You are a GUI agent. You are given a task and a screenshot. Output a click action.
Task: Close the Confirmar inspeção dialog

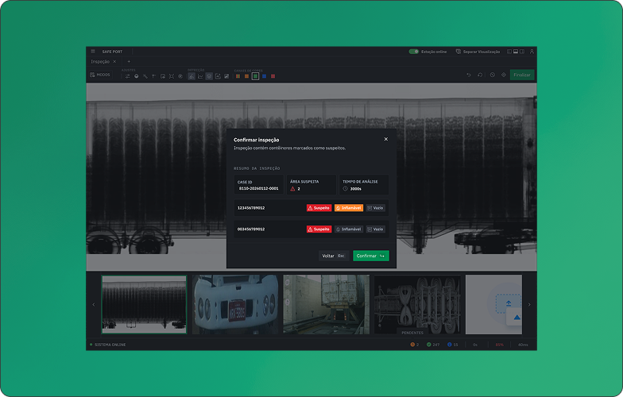[386, 139]
